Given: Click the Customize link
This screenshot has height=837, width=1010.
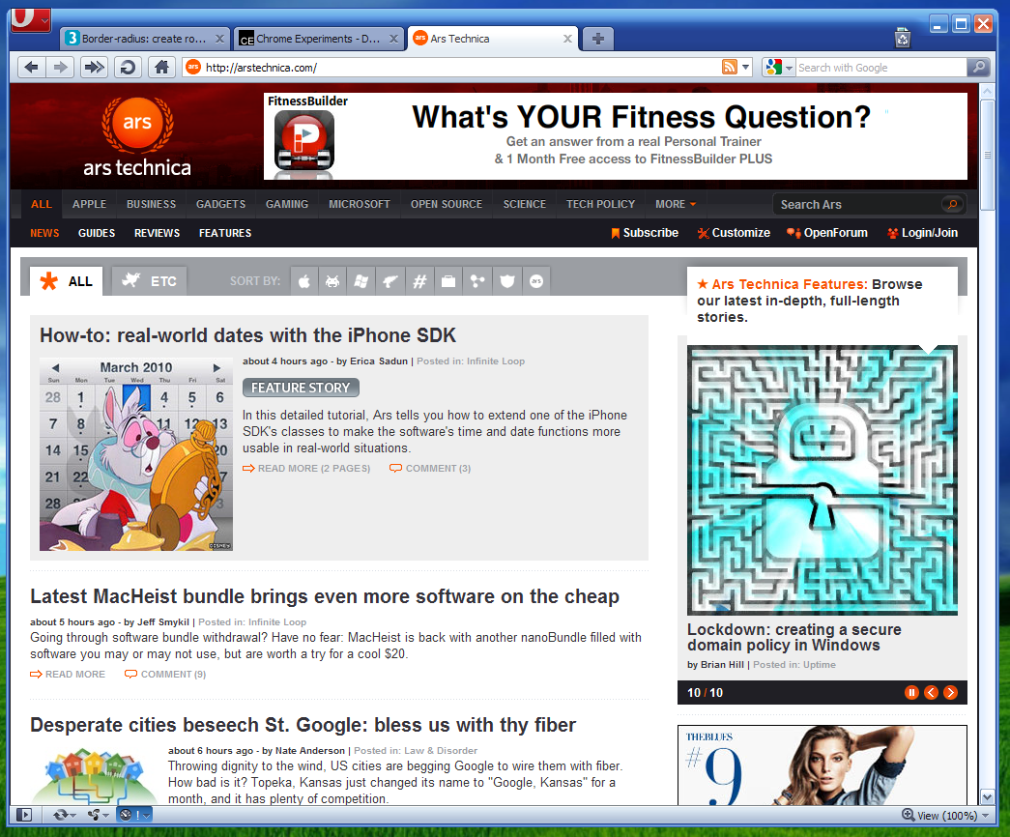Looking at the screenshot, I should (x=734, y=233).
